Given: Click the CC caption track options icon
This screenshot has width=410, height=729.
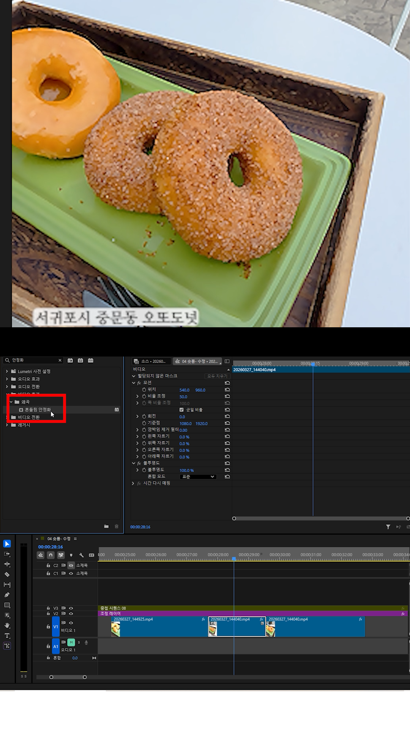Looking at the screenshot, I should tap(91, 555).
